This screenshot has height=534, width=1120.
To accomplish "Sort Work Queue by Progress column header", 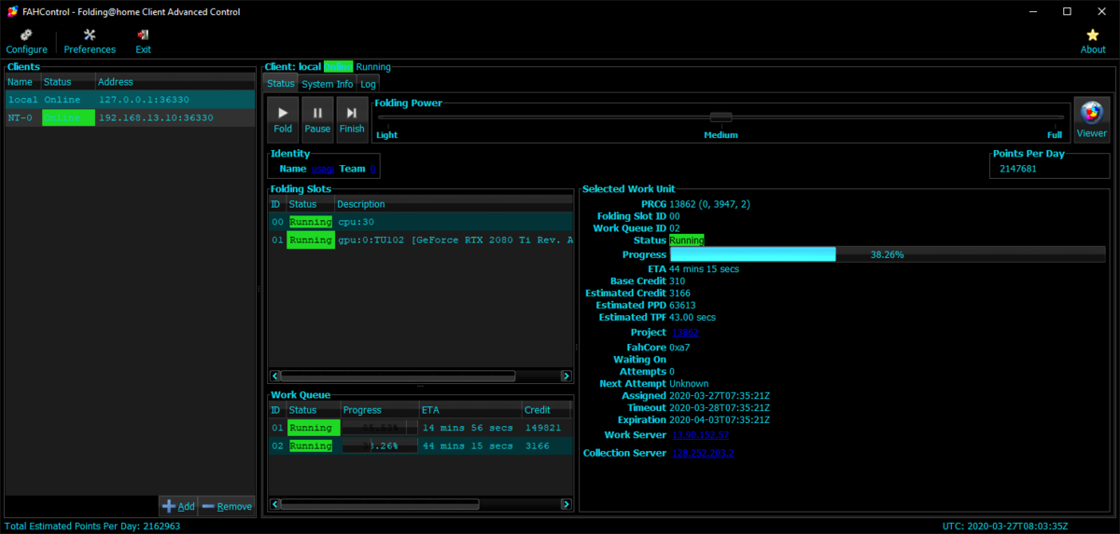I will [x=379, y=410].
